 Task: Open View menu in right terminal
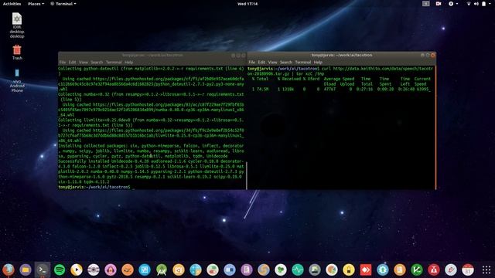(272, 63)
